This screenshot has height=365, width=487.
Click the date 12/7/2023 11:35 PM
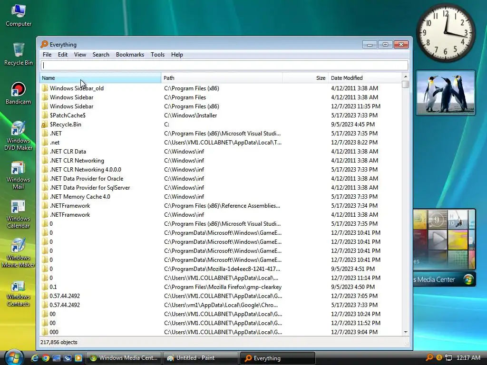coord(356,106)
